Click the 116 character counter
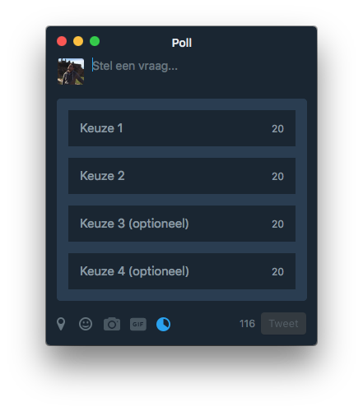363x411 pixels. (247, 324)
